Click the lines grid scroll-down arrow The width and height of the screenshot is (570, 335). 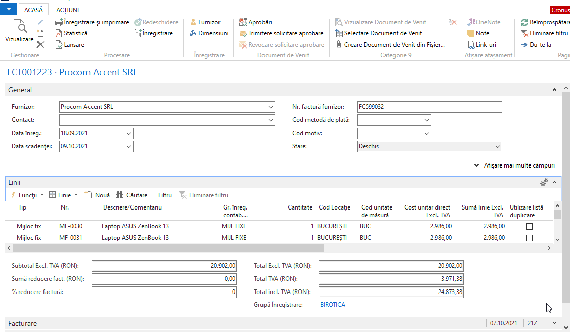click(x=558, y=240)
